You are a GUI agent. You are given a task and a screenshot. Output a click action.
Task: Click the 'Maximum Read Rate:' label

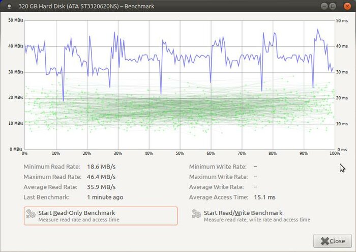pyautogui.click(x=52, y=177)
